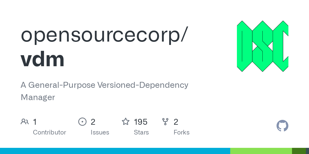
Task: Click the repository description text
Action: pos(104,91)
